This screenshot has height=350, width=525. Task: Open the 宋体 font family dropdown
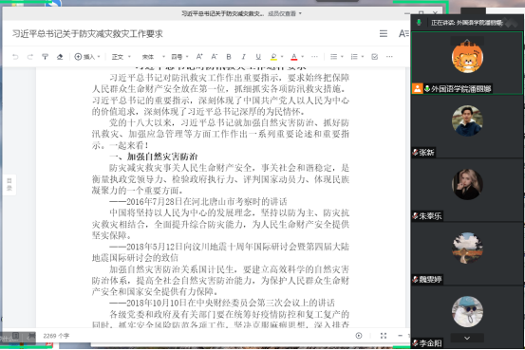point(154,57)
